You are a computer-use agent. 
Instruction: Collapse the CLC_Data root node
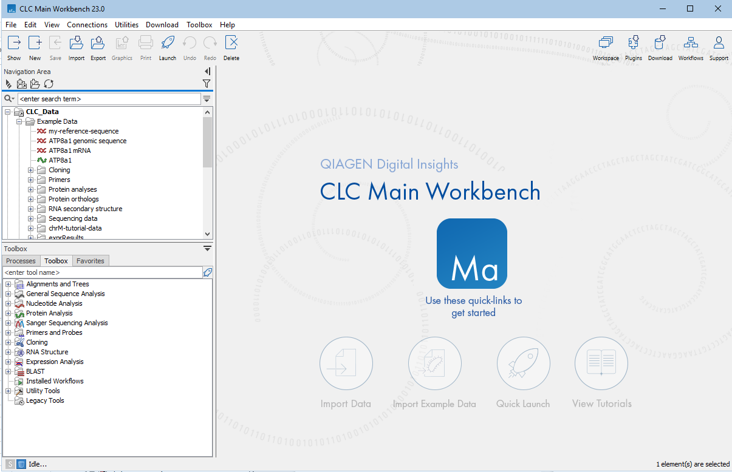(x=8, y=112)
